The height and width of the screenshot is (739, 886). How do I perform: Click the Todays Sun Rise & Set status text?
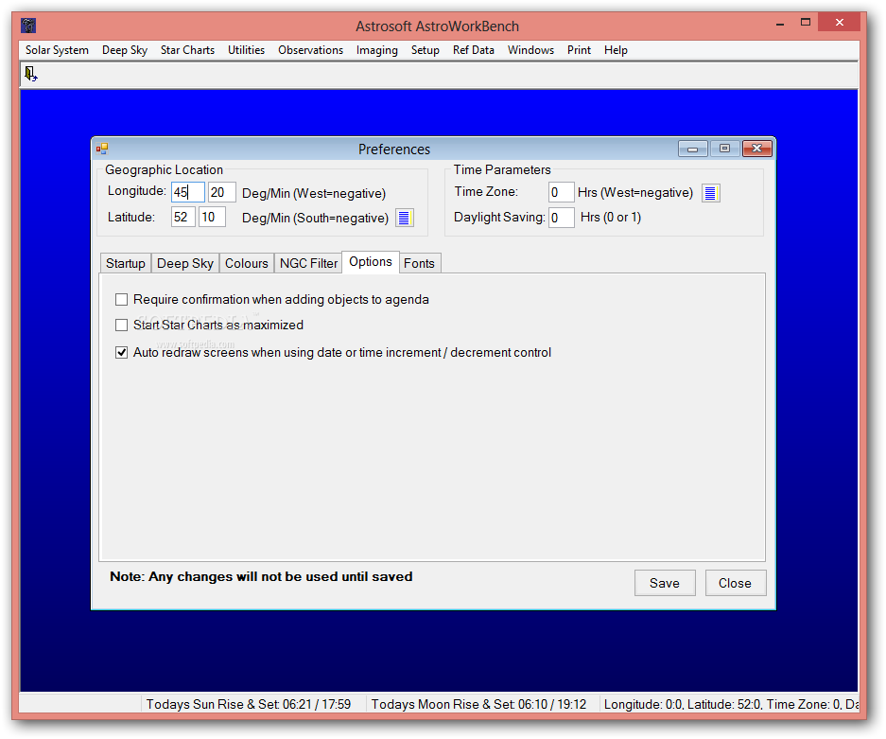tap(249, 704)
